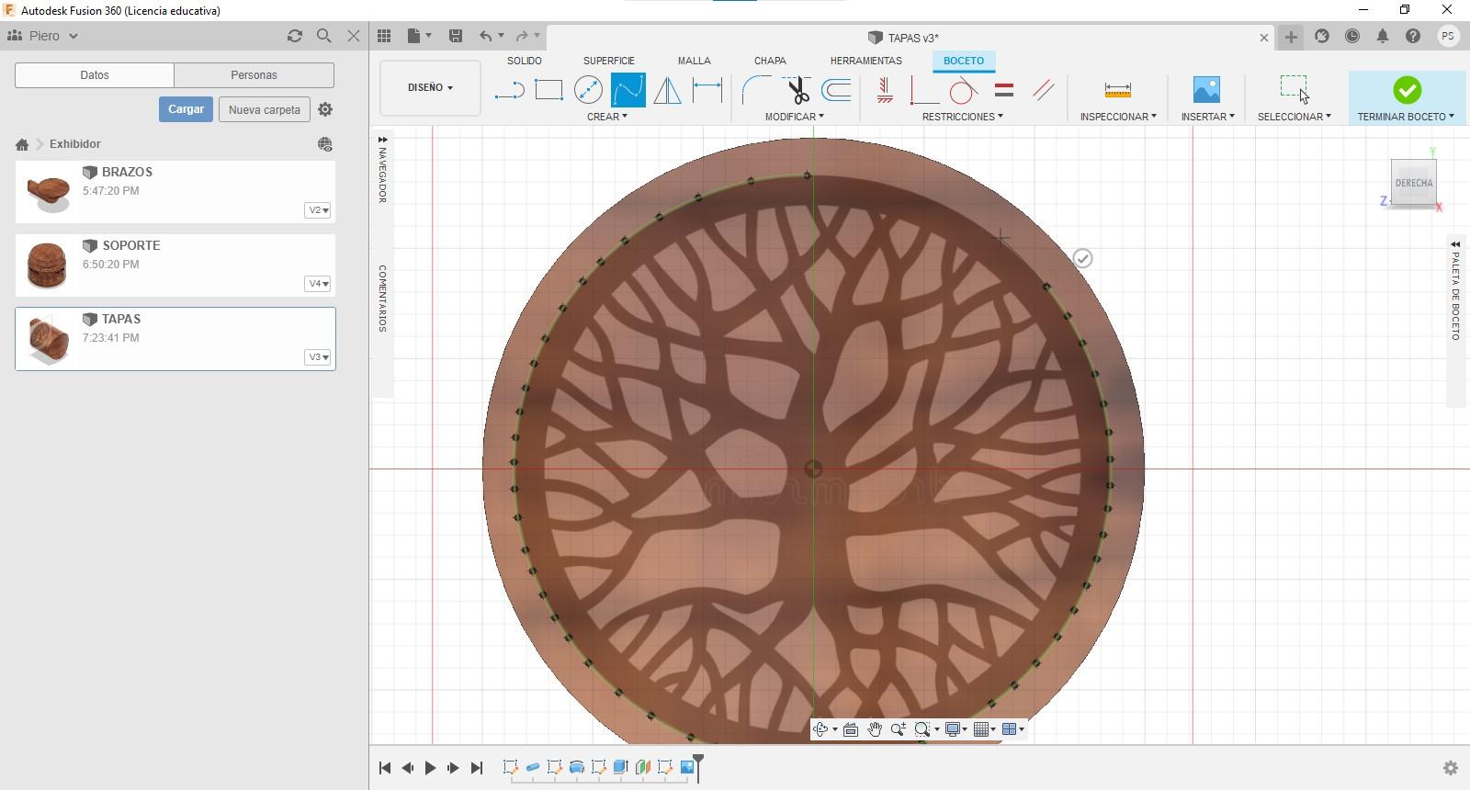
Task: Open the File menu dropdown
Action: [x=419, y=36]
